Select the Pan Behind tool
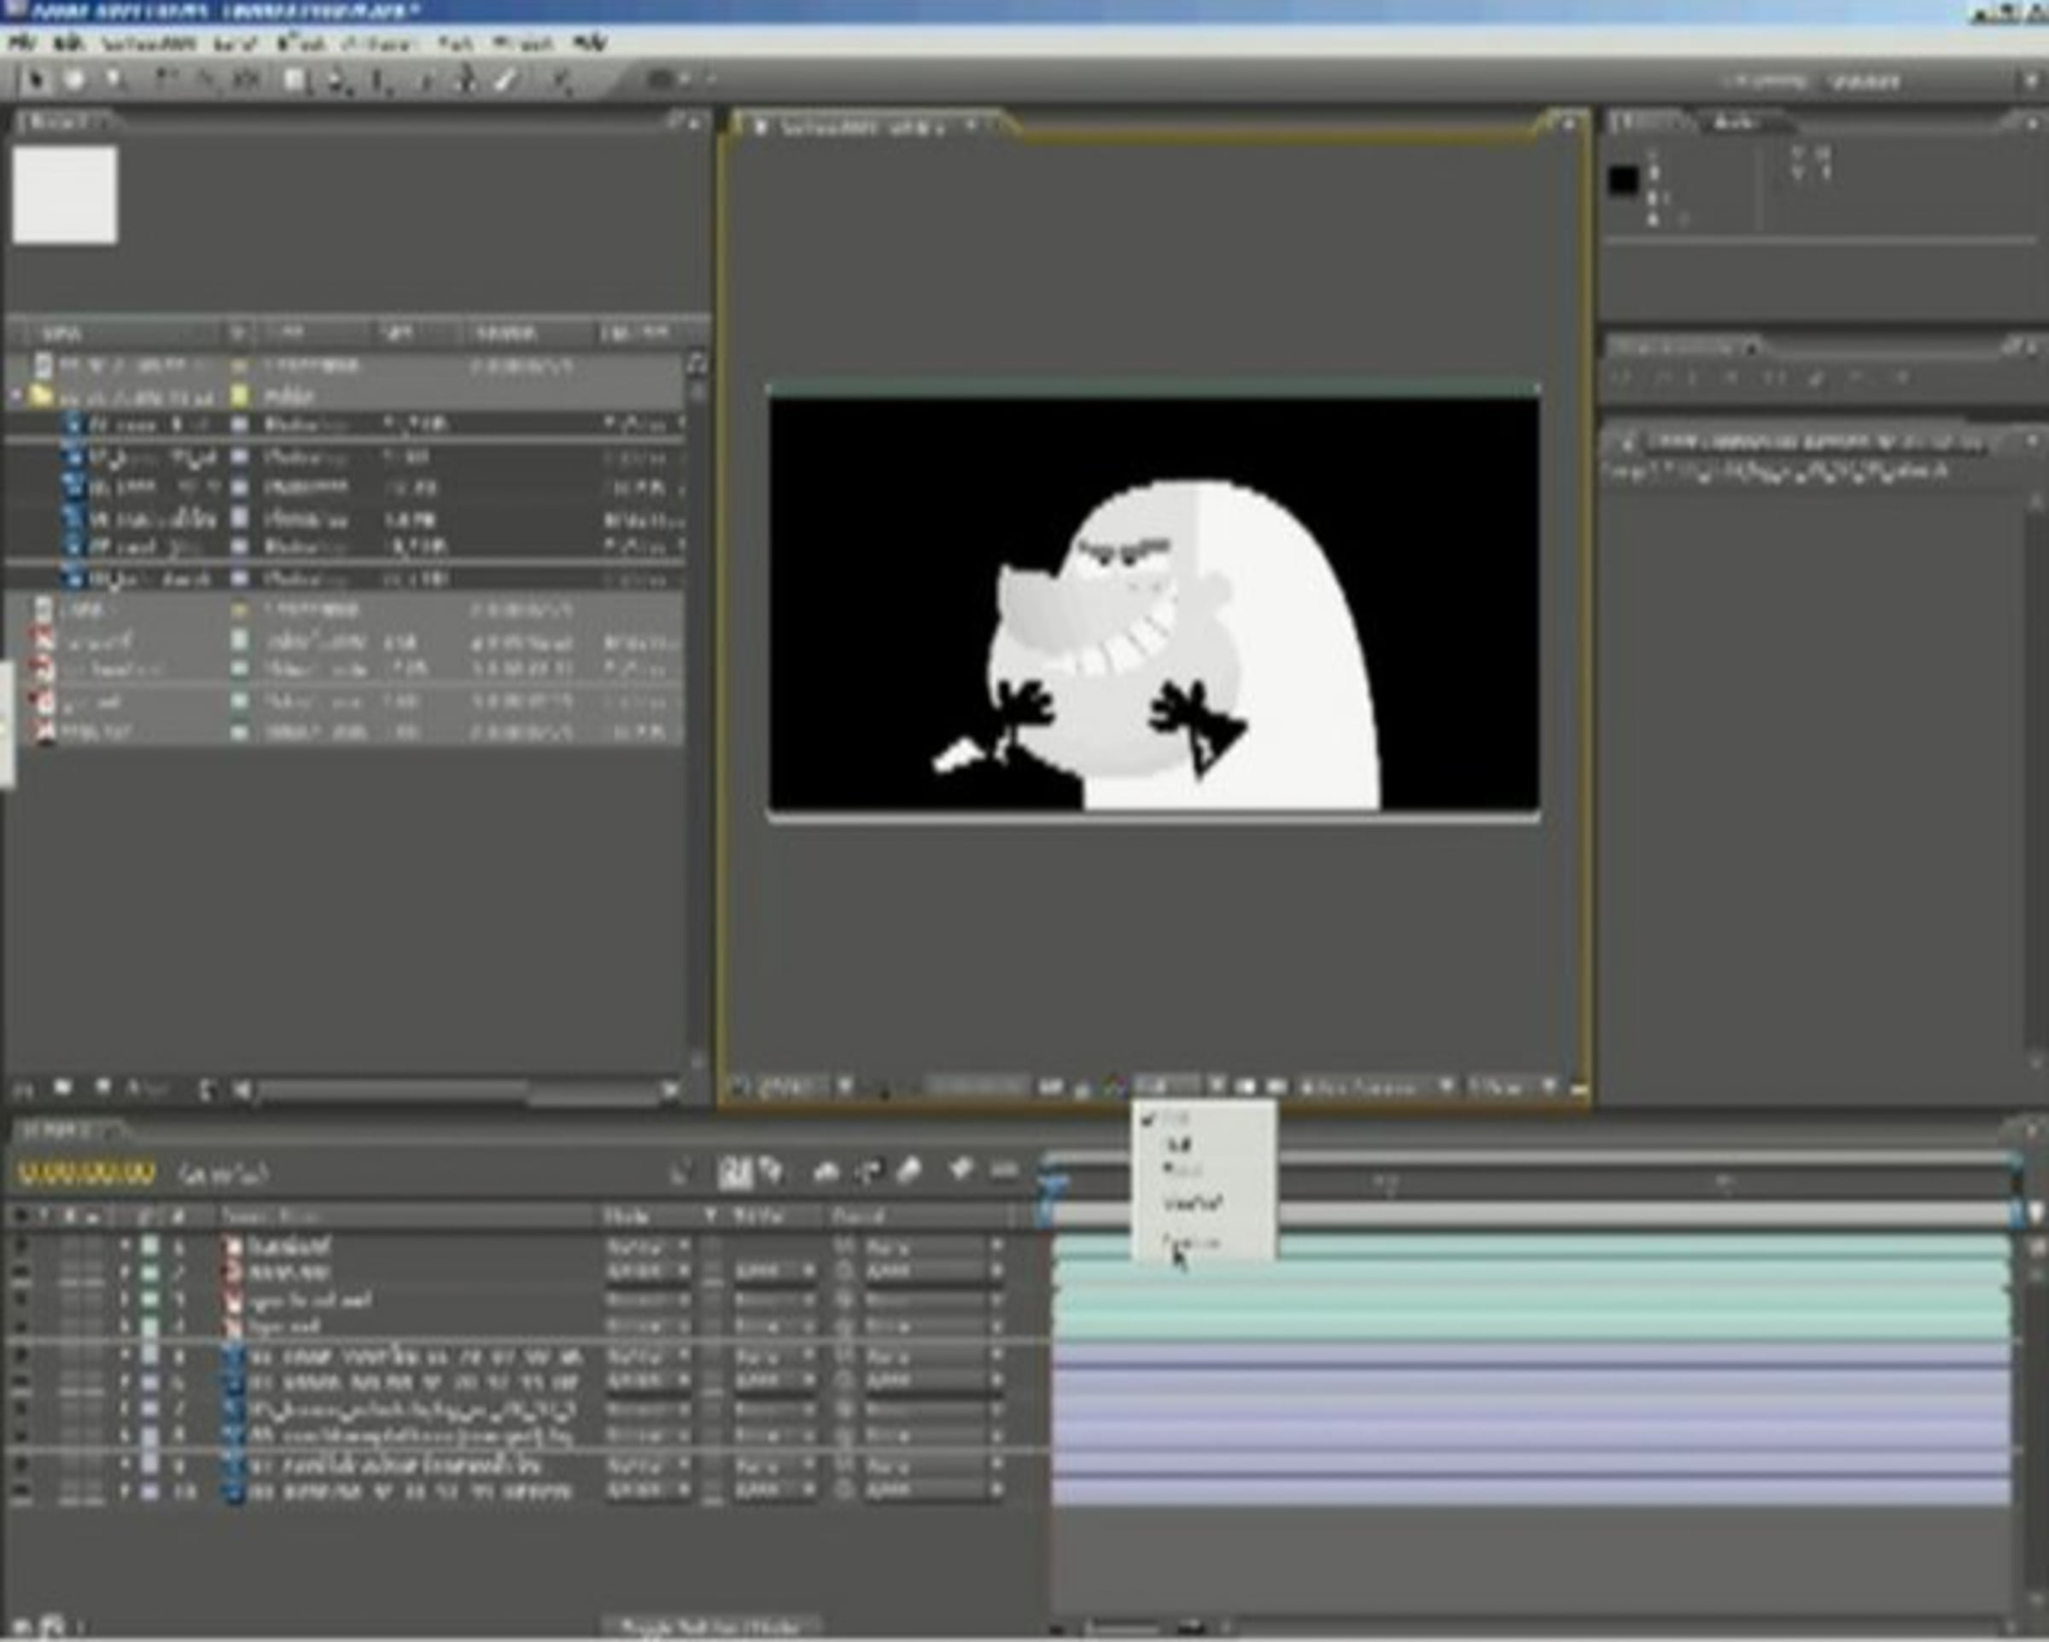The image size is (2049, 1642). [x=247, y=81]
